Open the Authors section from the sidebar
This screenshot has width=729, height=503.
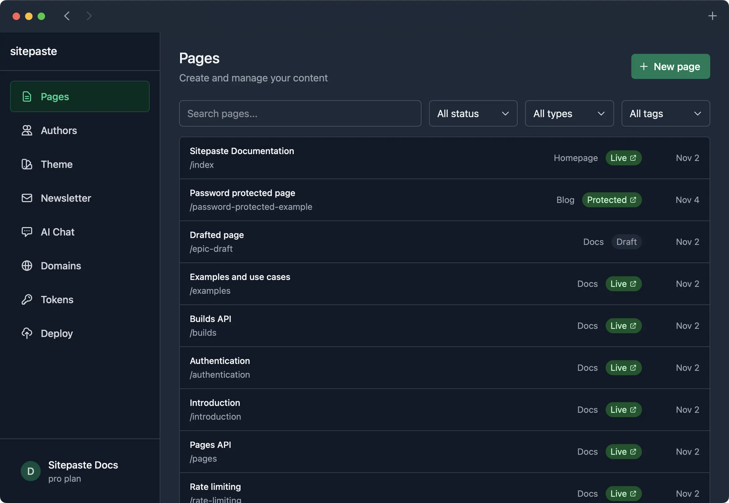(x=59, y=131)
